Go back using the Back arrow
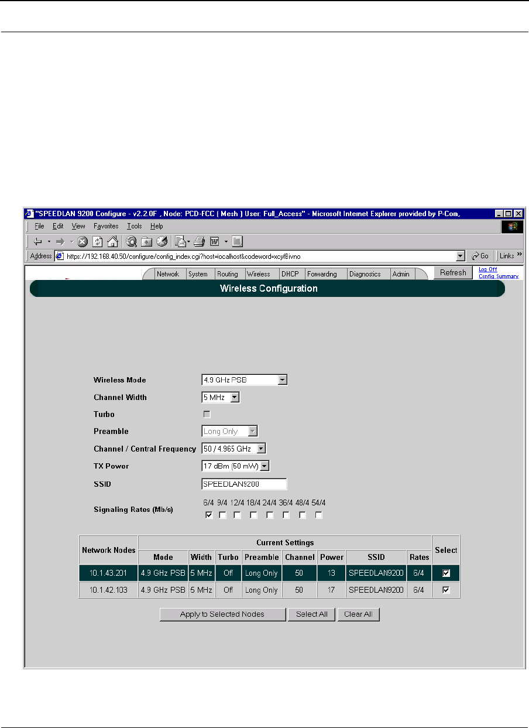 [37, 241]
